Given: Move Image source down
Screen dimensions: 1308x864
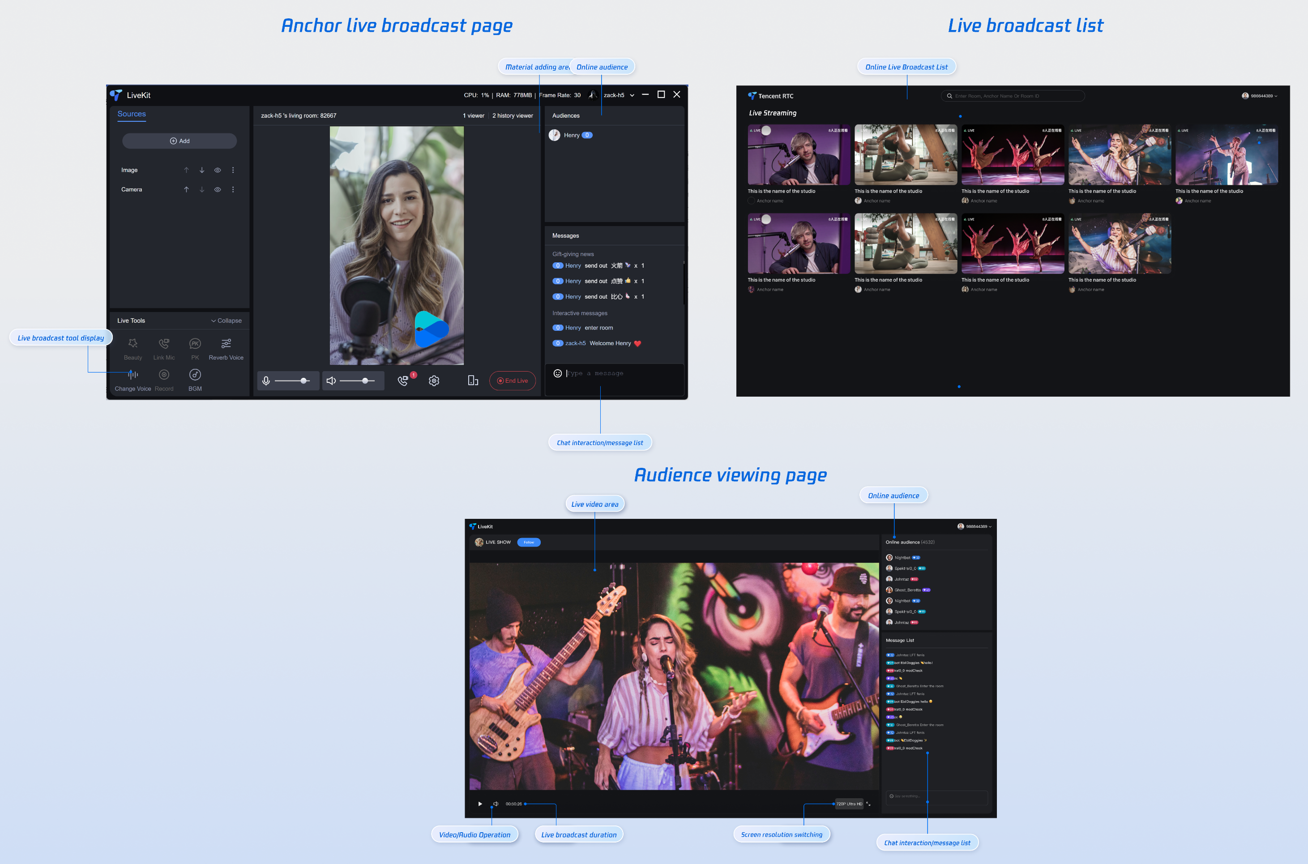Looking at the screenshot, I should (202, 170).
